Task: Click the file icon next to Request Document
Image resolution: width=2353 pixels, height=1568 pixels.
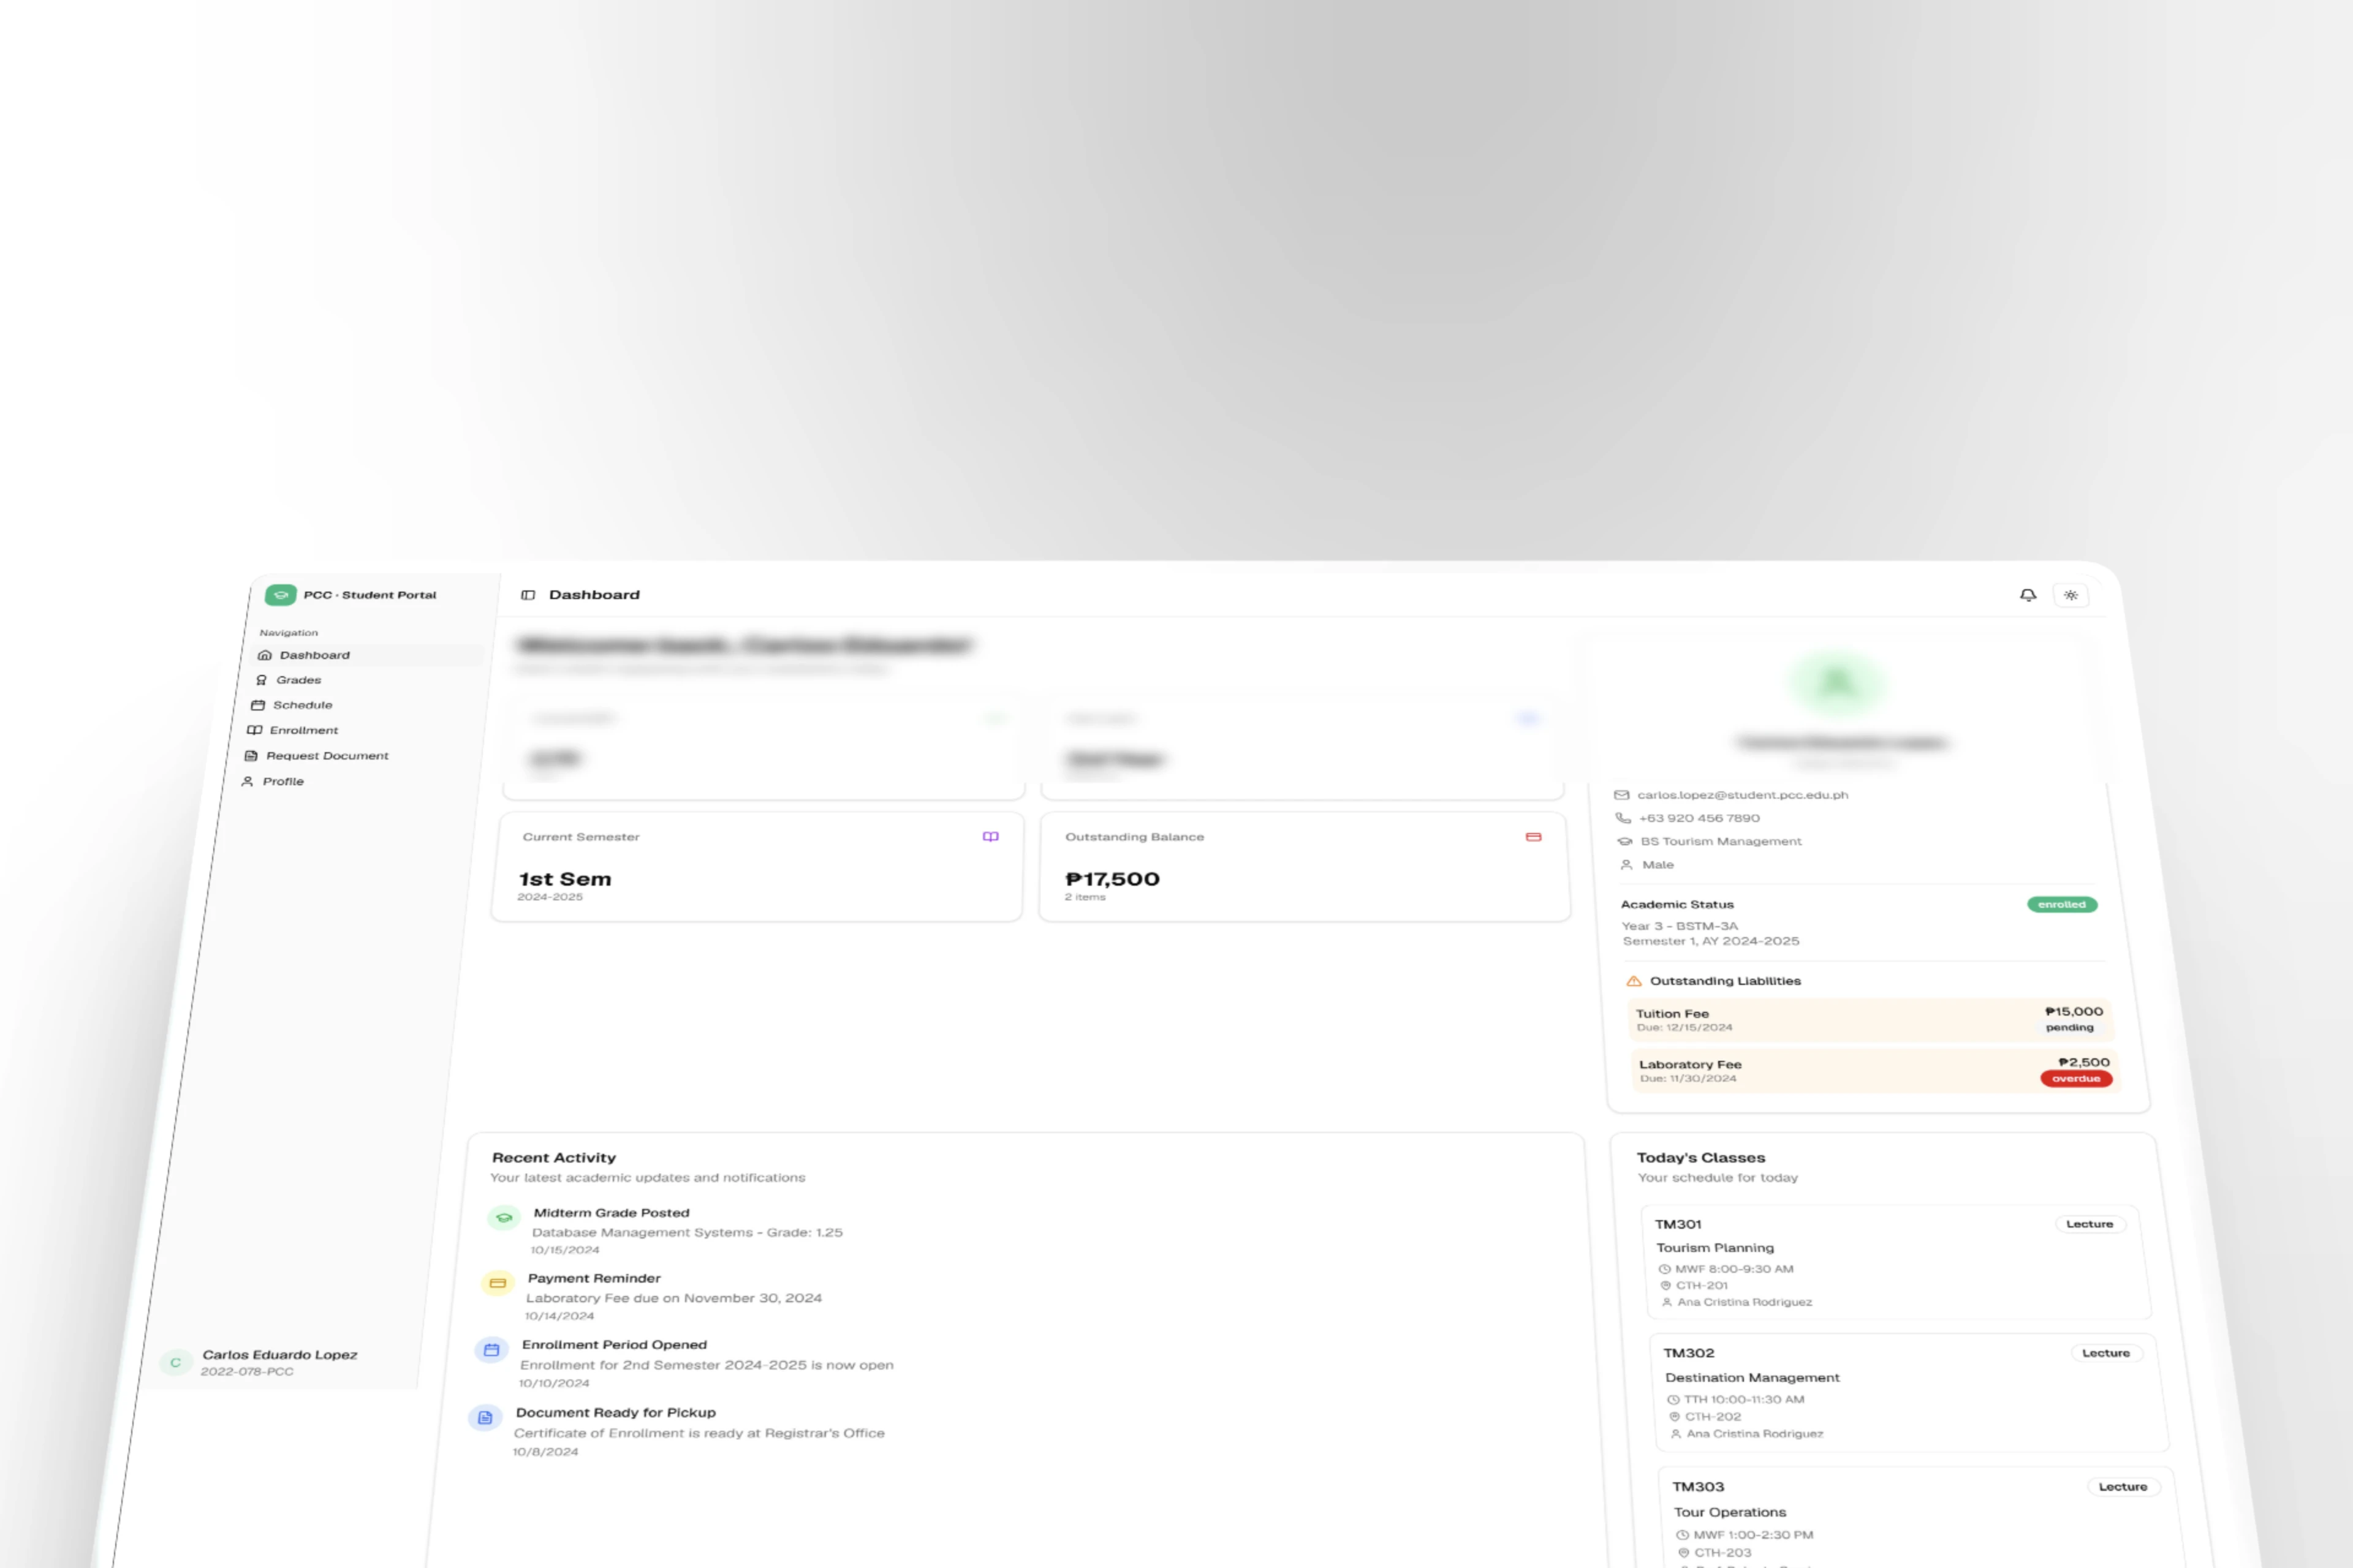Action: click(251, 756)
